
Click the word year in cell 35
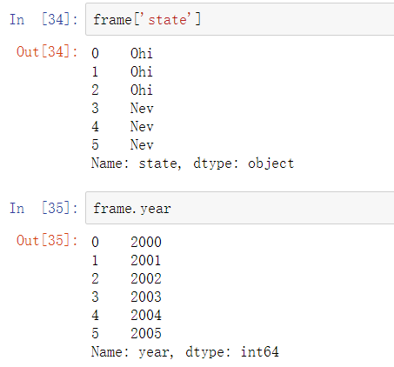pos(156,209)
